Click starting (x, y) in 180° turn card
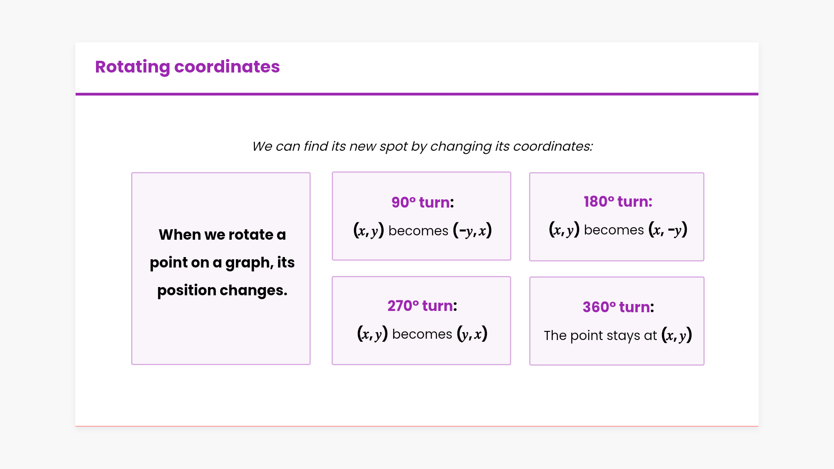834x469 pixels. pos(564,229)
